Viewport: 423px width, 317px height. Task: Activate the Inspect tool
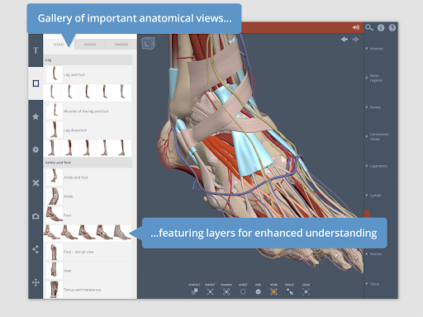[x=210, y=290]
